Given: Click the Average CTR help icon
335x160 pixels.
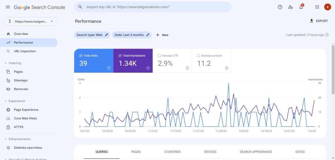Looking at the screenshot, I should (187, 68).
